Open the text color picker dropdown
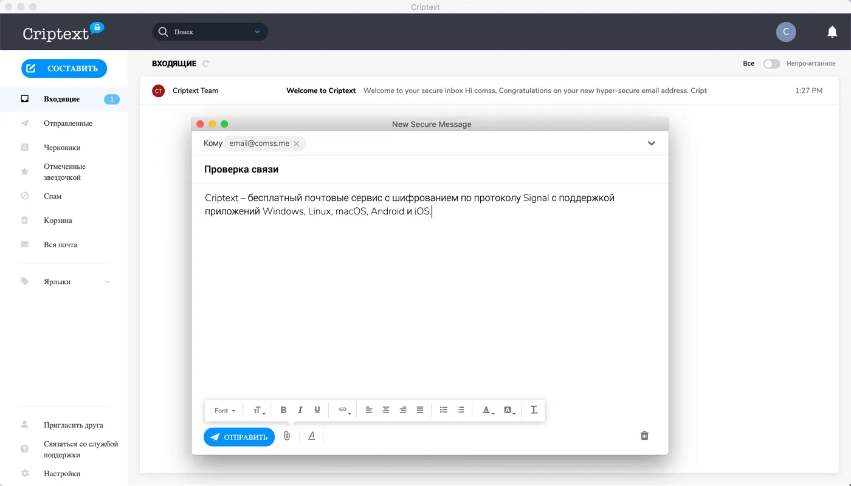This screenshot has height=486, width=851. pyautogui.click(x=488, y=411)
